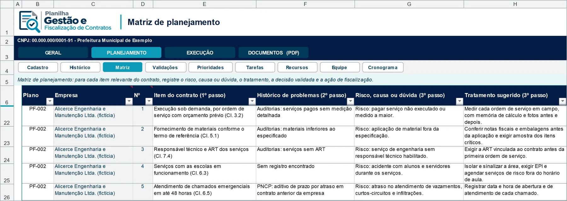Select row 4 header
The width and height of the screenshot is (567, 201).
tap(7, 68)
